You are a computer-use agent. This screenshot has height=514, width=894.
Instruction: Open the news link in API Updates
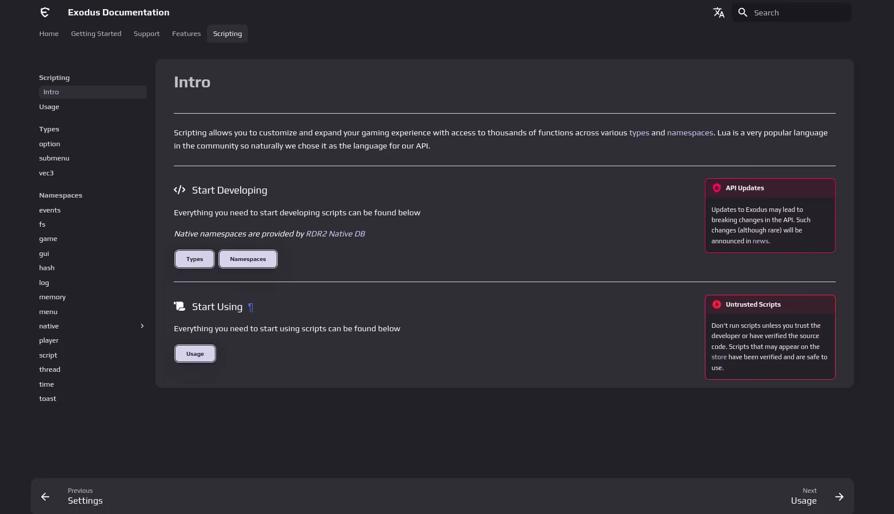tap(760, 240)
